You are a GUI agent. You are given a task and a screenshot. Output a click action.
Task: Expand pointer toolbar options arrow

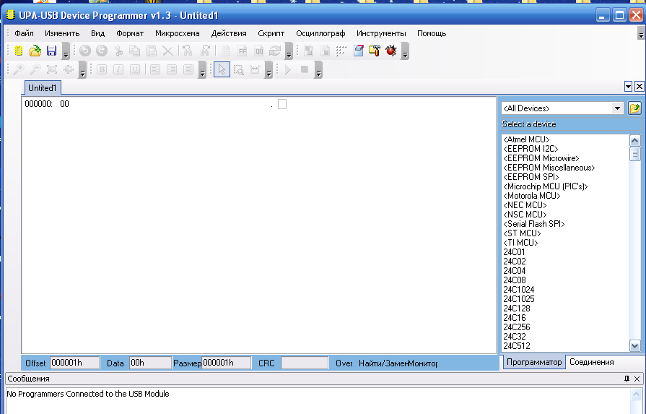coord(269,69)
